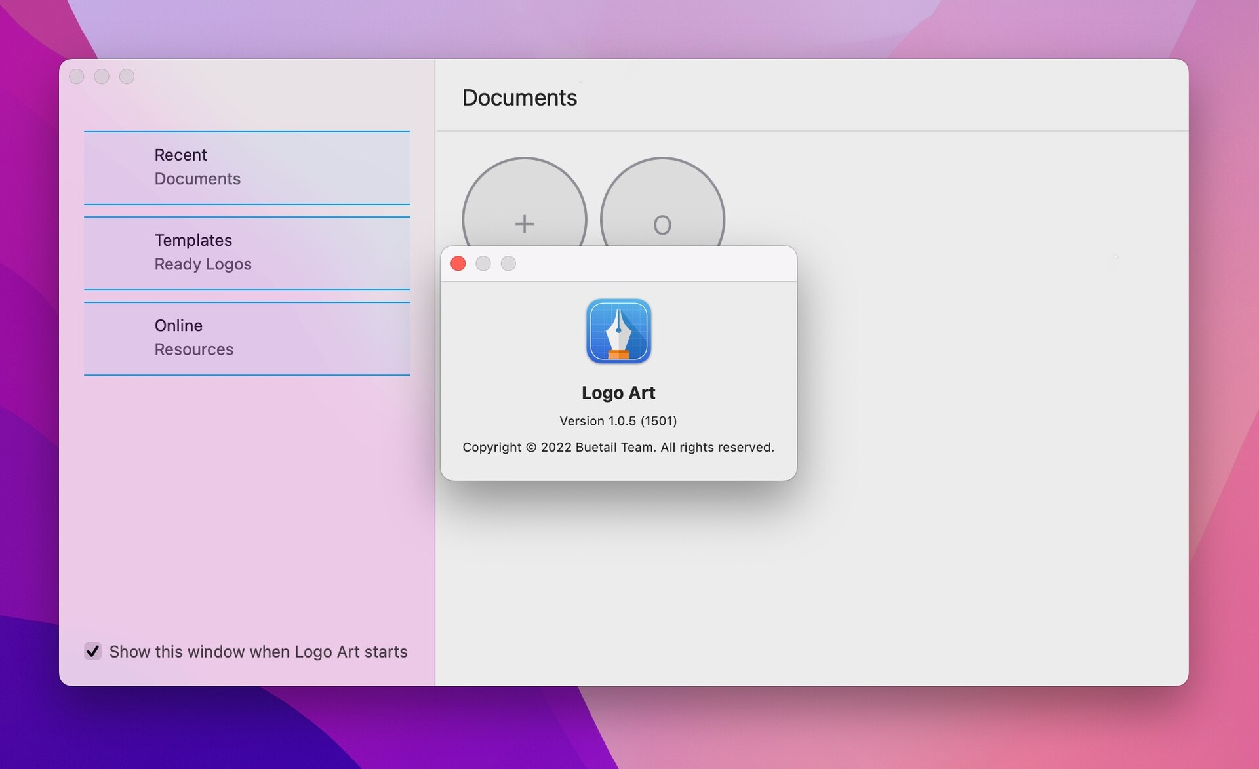The height and width of the screenshot is (769, 1259).
Task: Click the about dialog's gray zoom button
Action: point(508,264)
